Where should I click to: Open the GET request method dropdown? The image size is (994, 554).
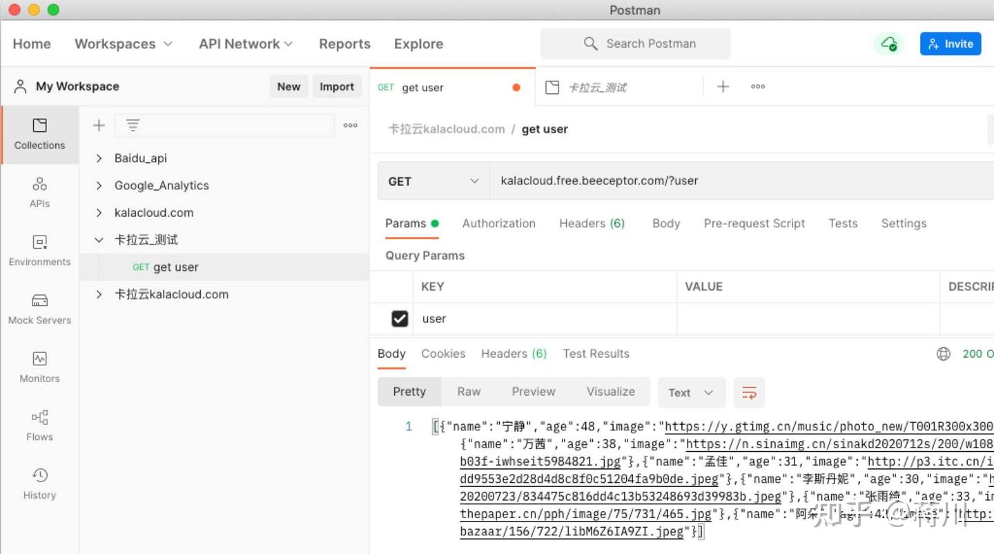pos(433,181)
